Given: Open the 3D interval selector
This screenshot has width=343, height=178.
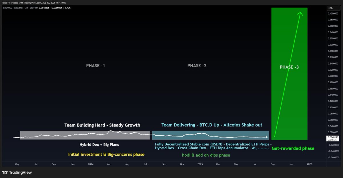Looking at the screenshot, I should pyautogui.click(x=26, y=8).
